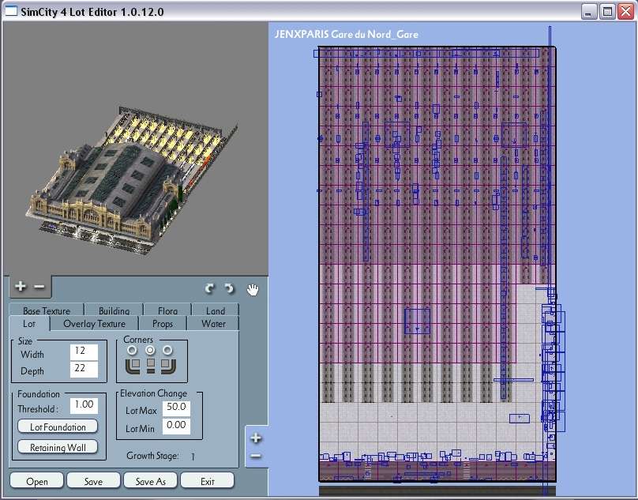This screenshot has width=638, height=500.
Task: Click the Save button
Action: pyautogui.click(x=93, y=481)
